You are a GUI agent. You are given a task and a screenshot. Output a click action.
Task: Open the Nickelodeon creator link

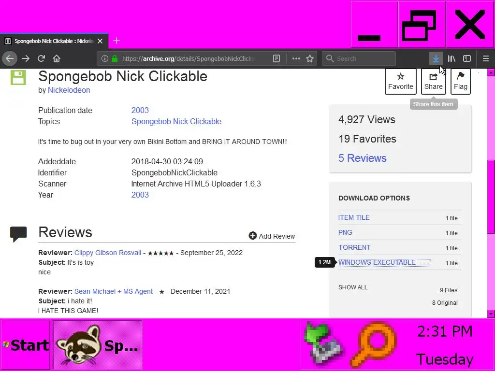[x=69, y=90]
